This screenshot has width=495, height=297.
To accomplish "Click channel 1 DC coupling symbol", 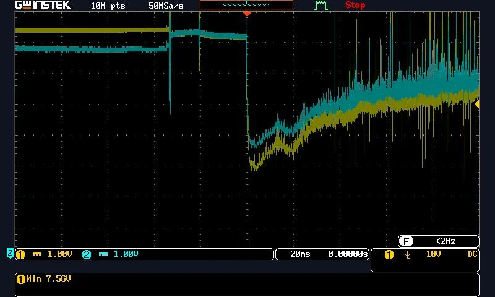I will click(x=37, y=254).
